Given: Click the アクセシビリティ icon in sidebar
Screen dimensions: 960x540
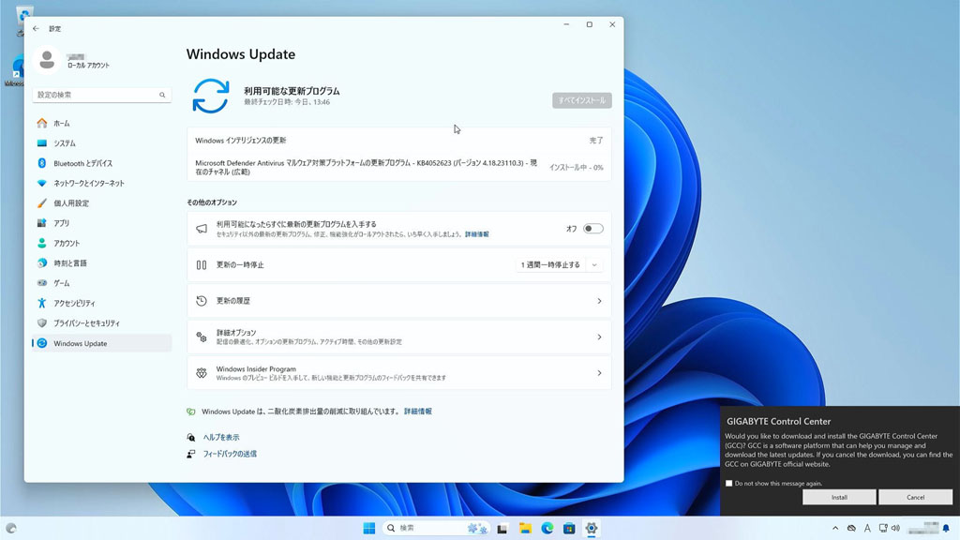Looking at the screenshot, I should [x=41, y=303].
